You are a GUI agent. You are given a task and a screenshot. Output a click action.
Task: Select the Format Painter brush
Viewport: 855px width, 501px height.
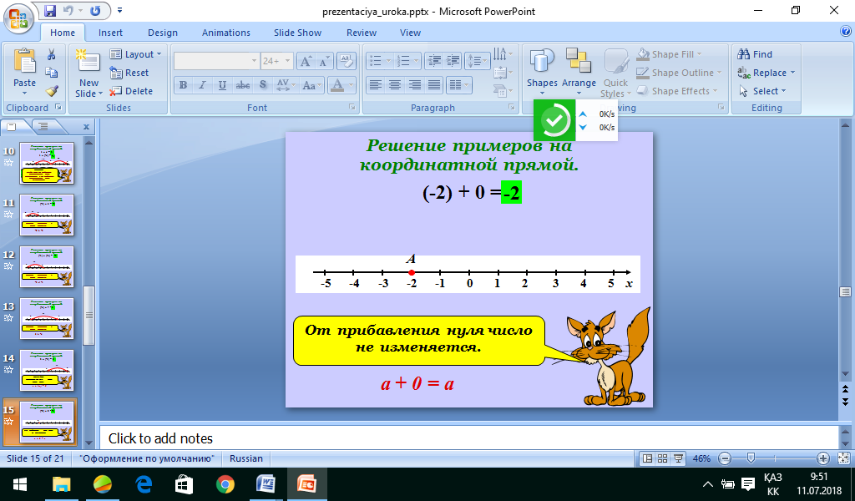coord(51,91)
